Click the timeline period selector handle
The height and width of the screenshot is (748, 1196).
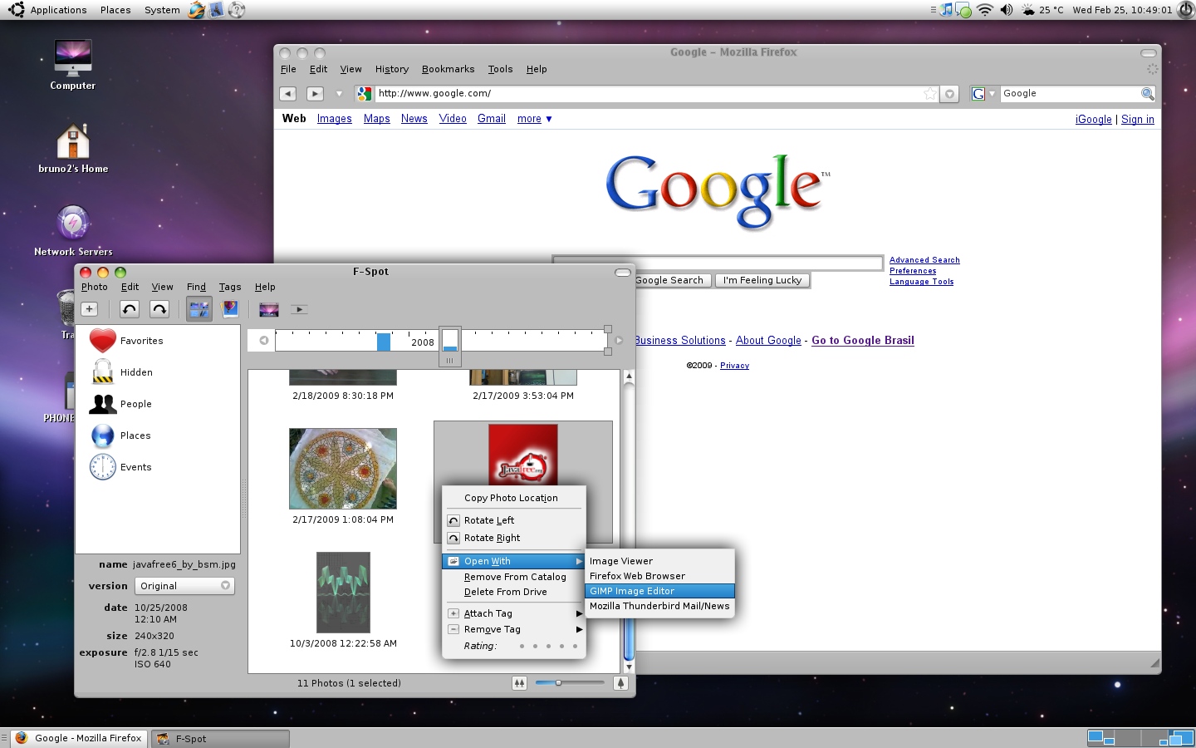click(449, 347)
